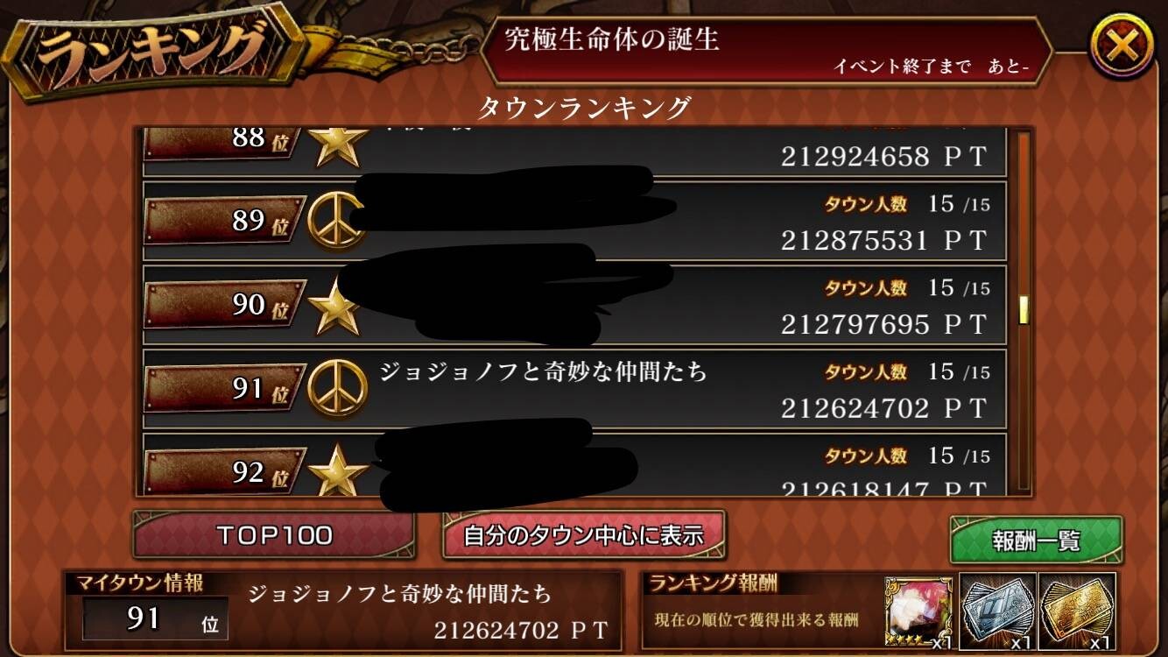The width and height of the screenshot is (1168, 657).
Task: Tap the 91位 rank badge in list
Action: click(226, 389)
